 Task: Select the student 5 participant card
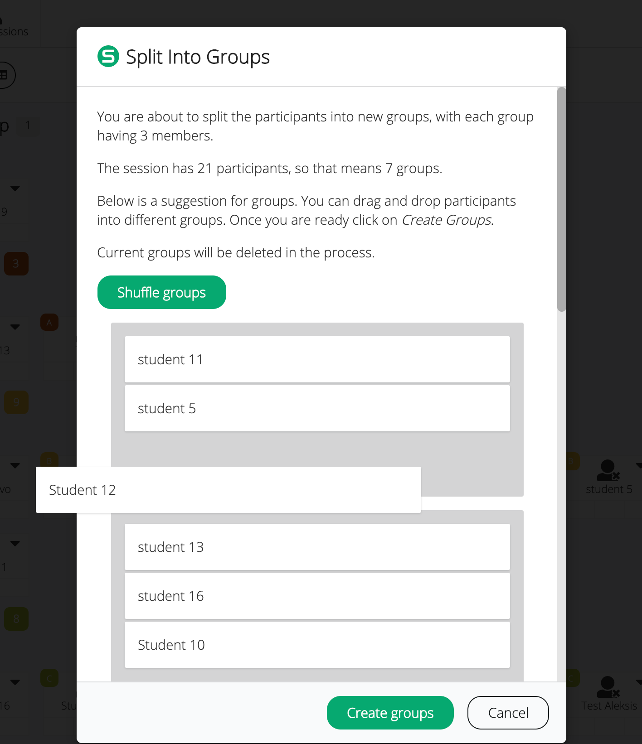(317, 408)
